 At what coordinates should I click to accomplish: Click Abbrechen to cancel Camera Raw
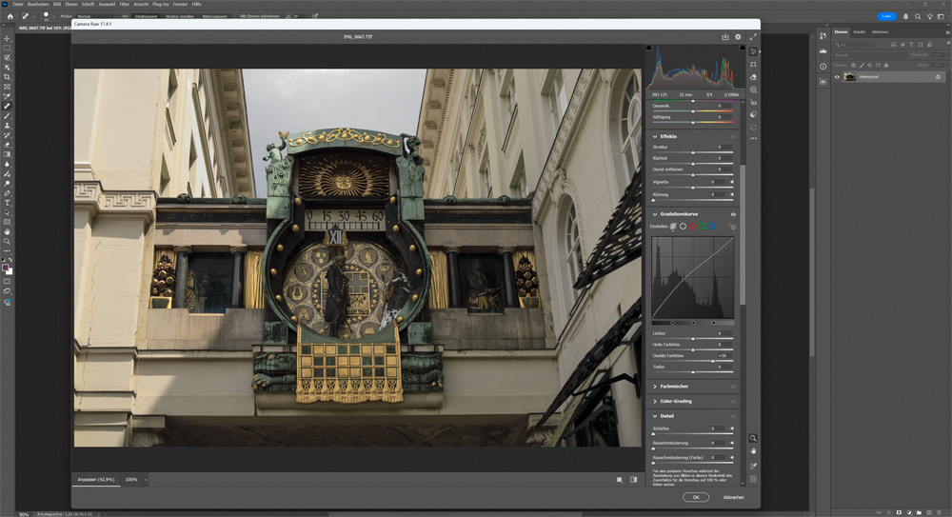(733, 497)
